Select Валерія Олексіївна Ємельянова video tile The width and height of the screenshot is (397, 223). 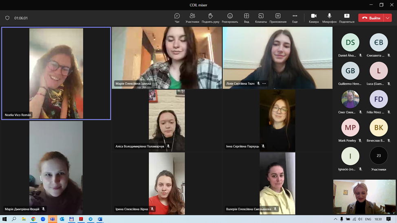point(278,184)
